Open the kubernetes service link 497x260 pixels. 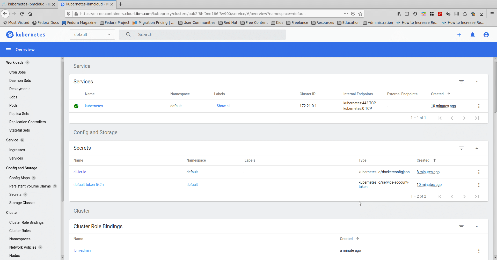click(x=94, y=106)
